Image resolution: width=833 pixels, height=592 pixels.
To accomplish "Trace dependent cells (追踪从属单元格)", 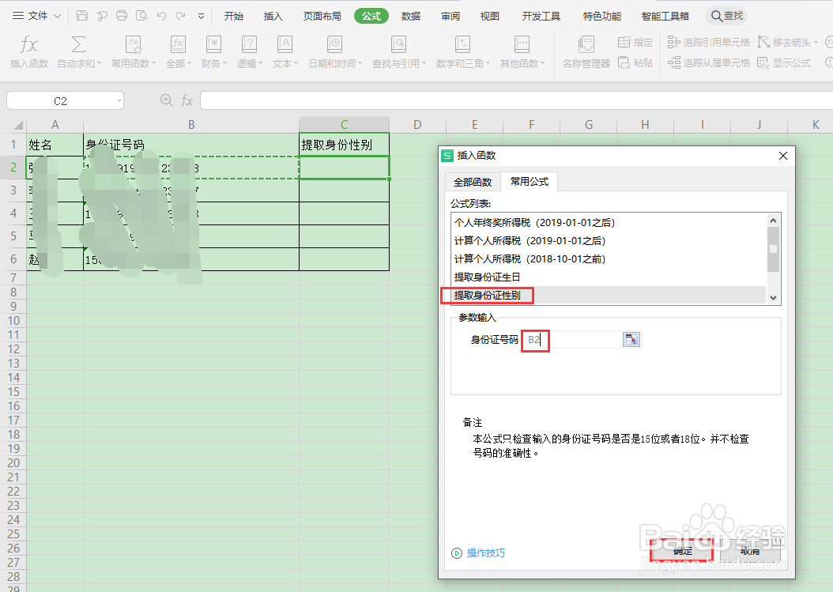I will coord(709,62).
